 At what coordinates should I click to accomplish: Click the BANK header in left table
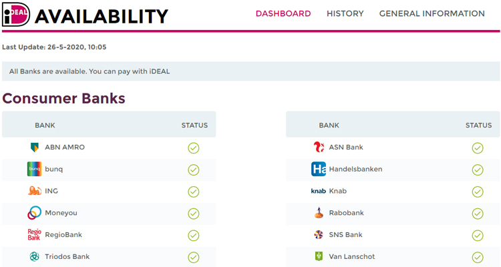click(x=45, y=125)
